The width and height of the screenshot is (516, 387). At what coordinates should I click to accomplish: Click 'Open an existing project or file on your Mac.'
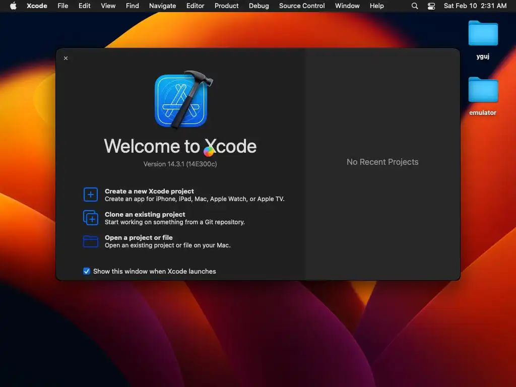pyautogui.click(x=167, y=245)
